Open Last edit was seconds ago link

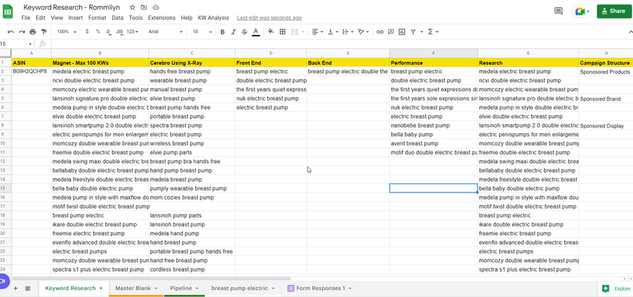coord(269,18)
